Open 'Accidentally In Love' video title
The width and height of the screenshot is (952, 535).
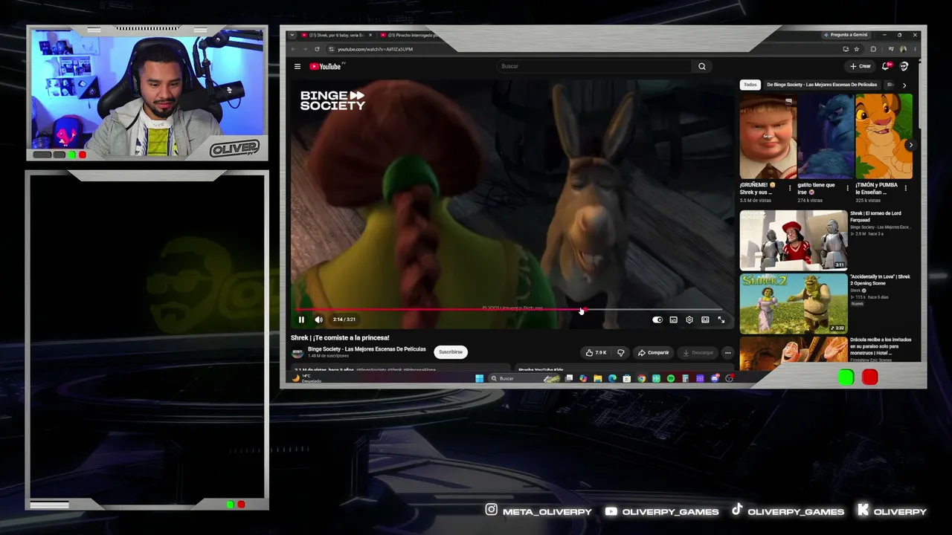881,280
